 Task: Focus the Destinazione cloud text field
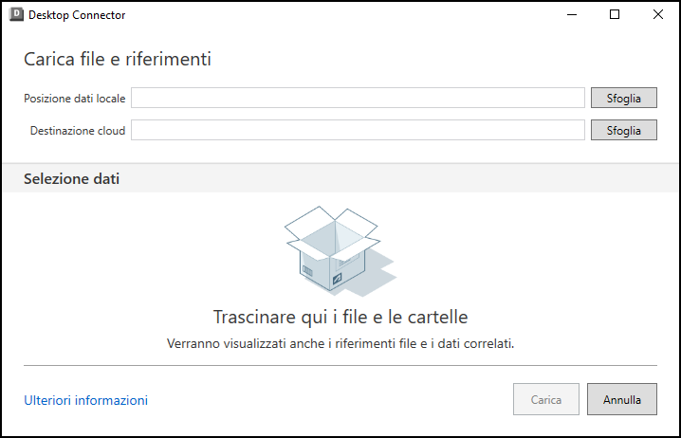(358, 130)
